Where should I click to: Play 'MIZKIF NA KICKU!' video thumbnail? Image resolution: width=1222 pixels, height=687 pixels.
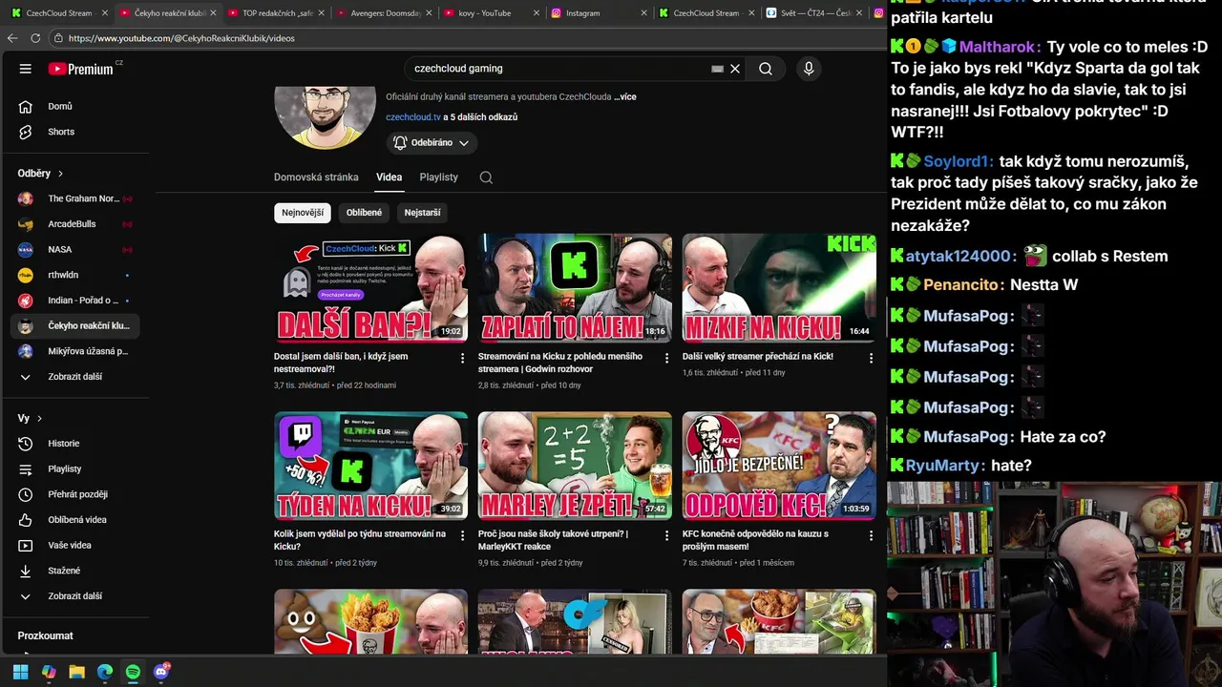pyautogui.click(x=779, y=288)
